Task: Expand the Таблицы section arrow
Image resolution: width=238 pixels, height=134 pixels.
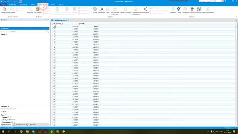Action: (9, 106)
